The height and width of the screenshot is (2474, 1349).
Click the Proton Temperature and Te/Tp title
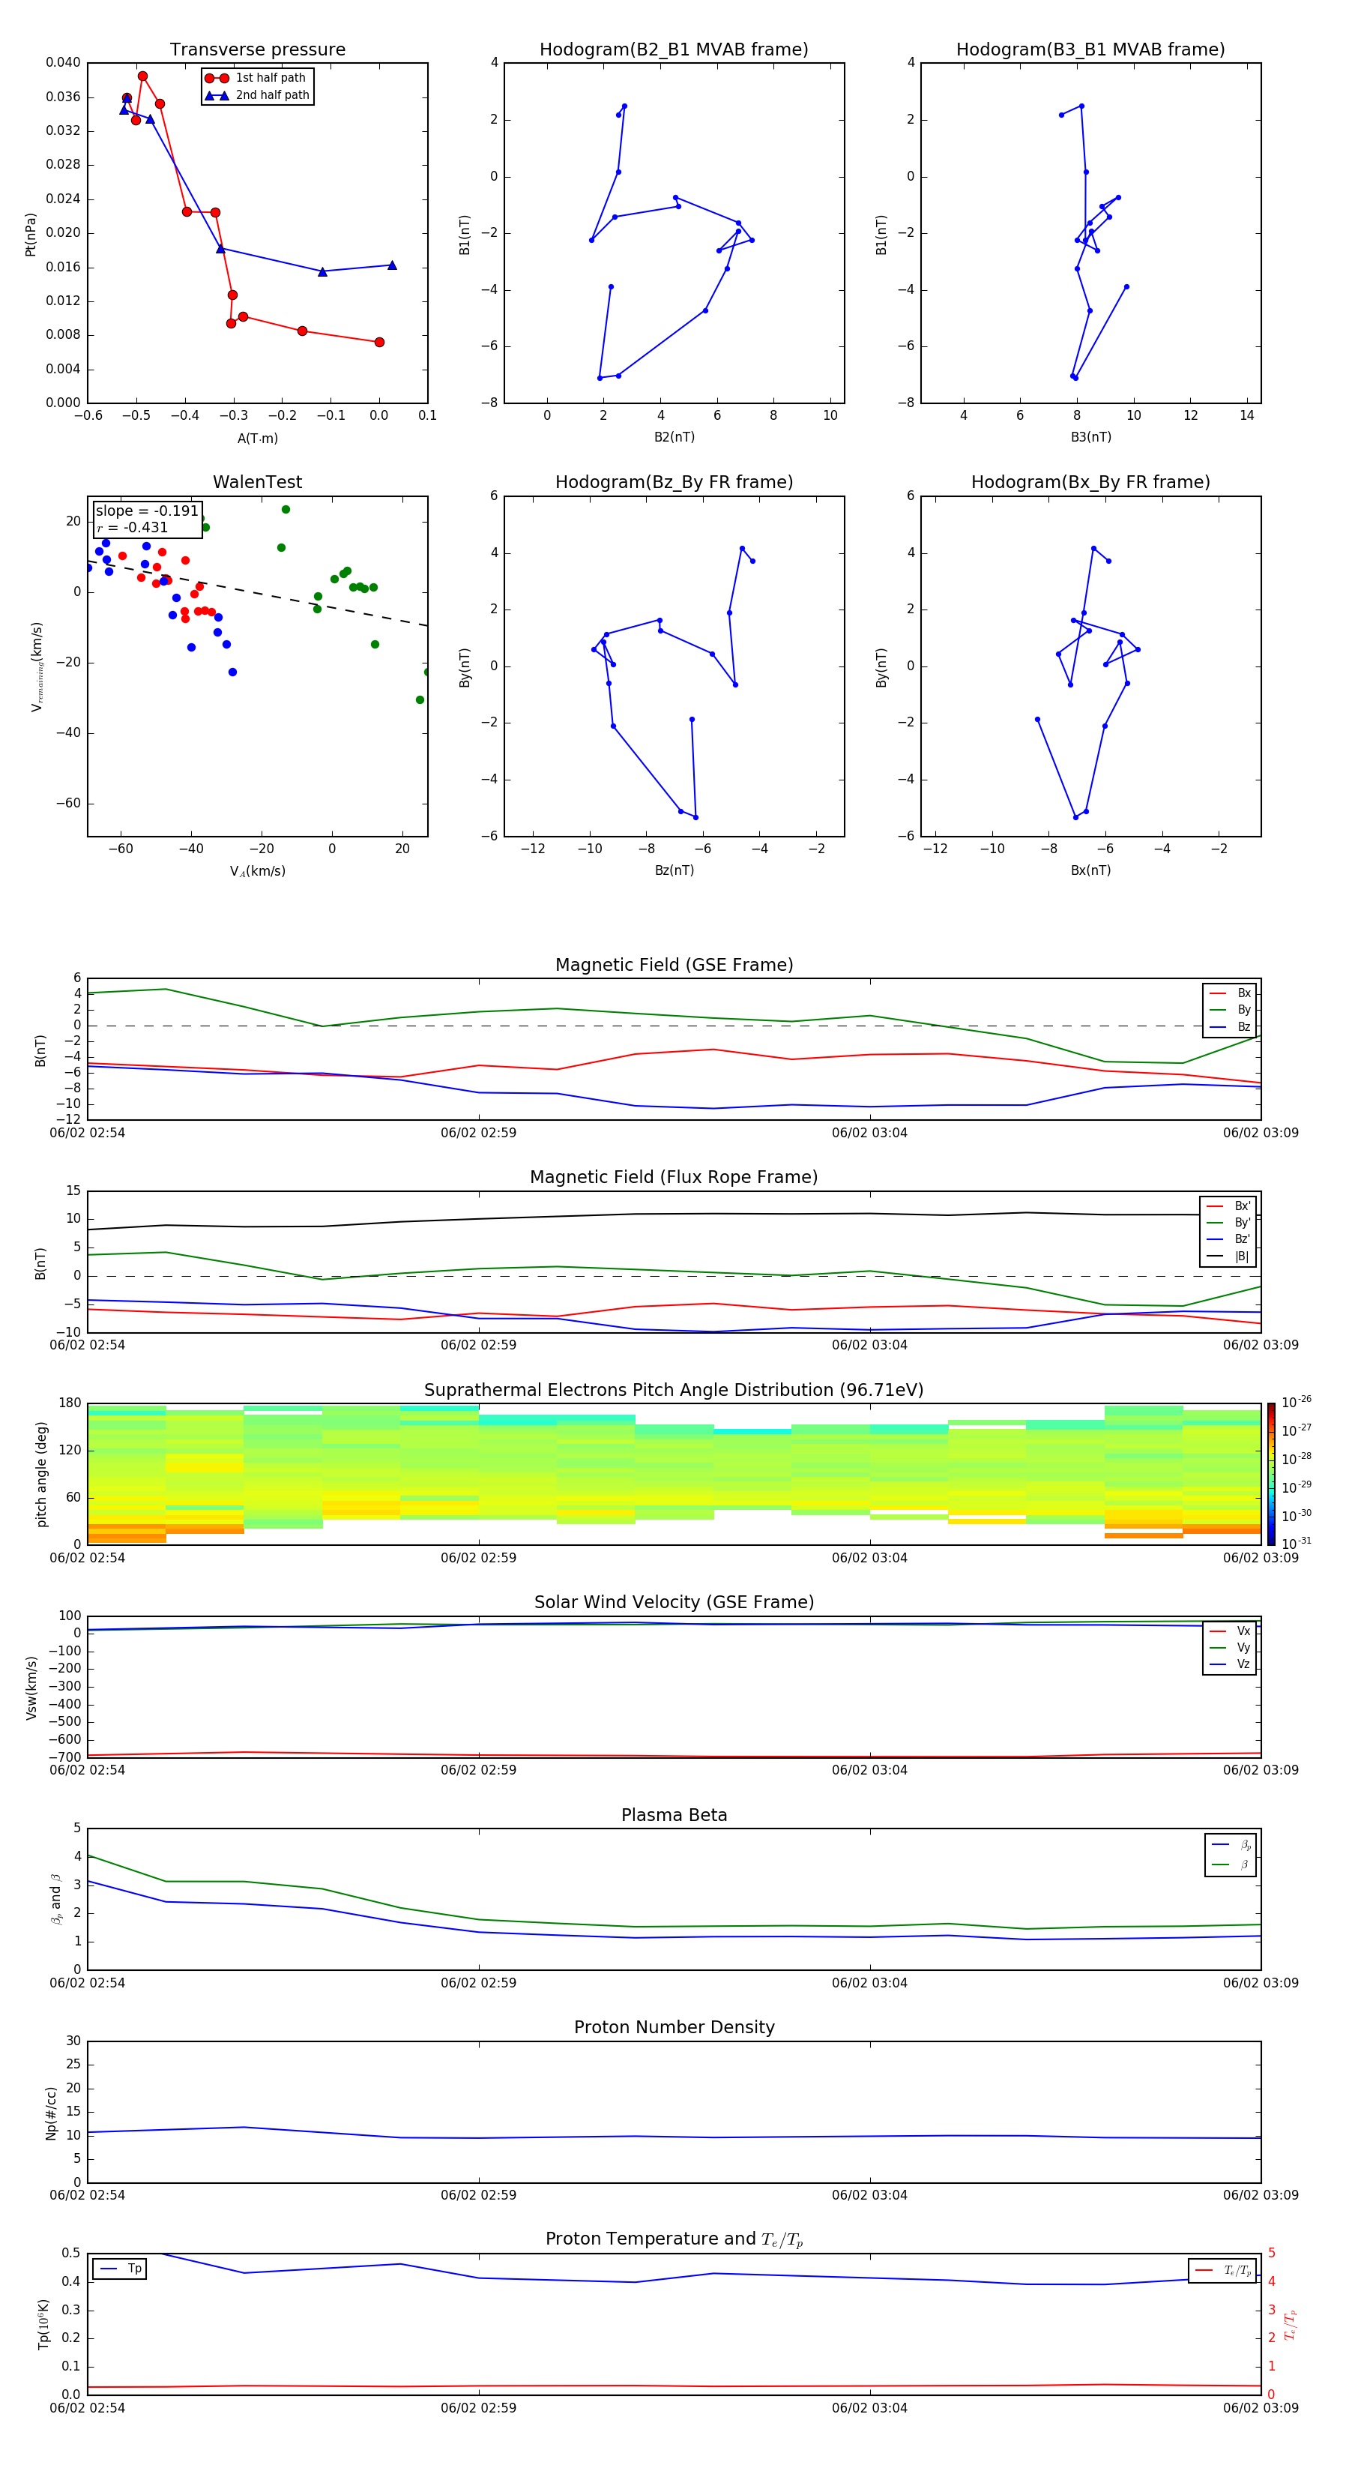pos(674,2239)
